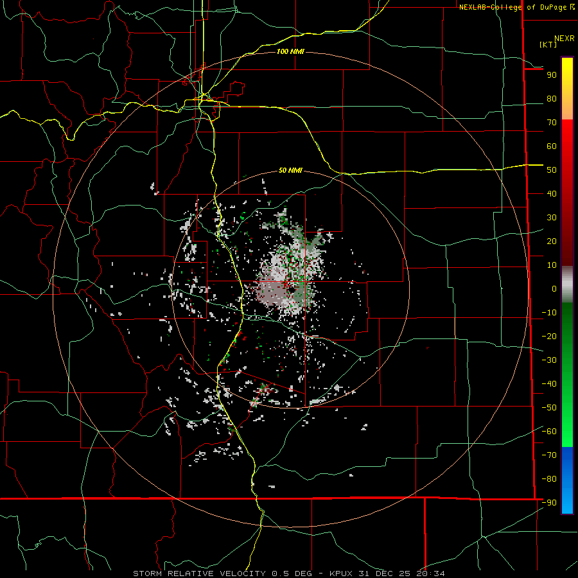Pick the red band of the color bar

(567, 191)
